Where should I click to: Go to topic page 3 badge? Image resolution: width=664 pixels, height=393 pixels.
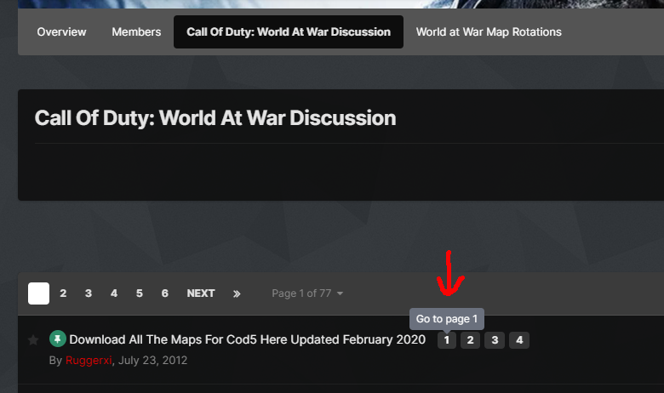click(495, 340)
